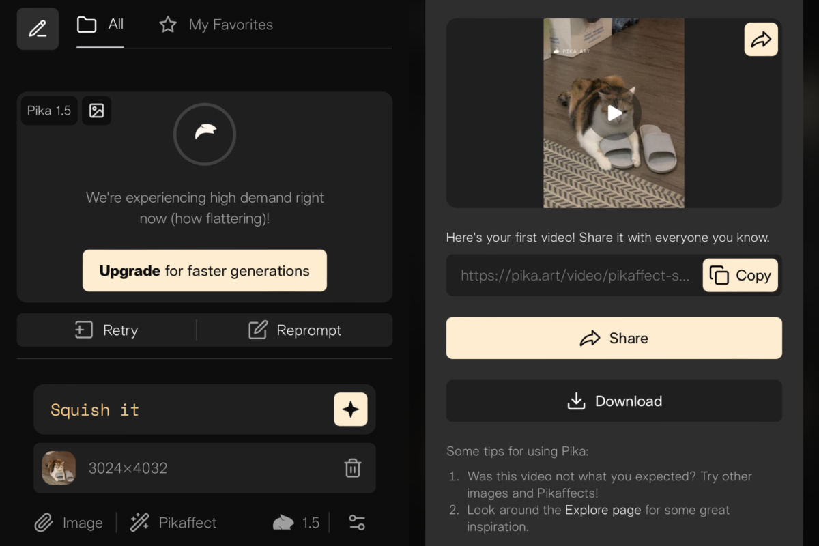
Task: Click the pencil edit icon at top left
Action: (38, 29)
